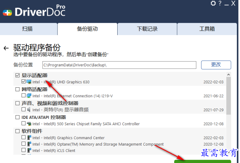Click the iCLS Client component icon
240x163 pixels.
pos(29,150)
